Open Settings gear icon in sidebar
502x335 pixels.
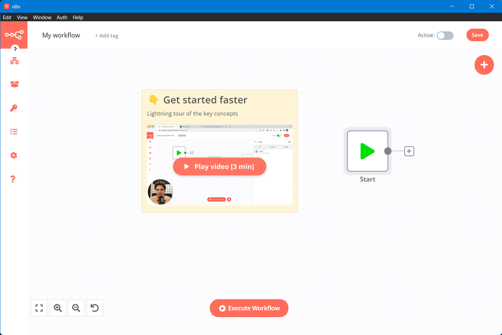[14, 155]
